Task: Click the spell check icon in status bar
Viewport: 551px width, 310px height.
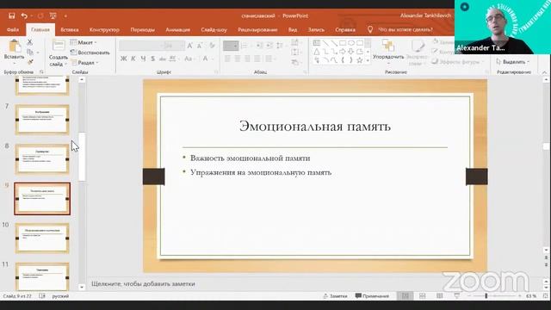Action: (42, 296)
